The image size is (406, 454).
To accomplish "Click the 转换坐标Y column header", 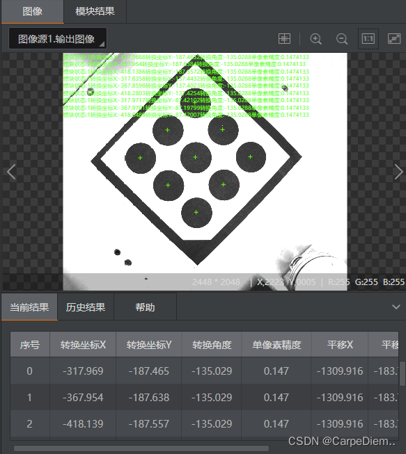I will (x=149, y=345).
